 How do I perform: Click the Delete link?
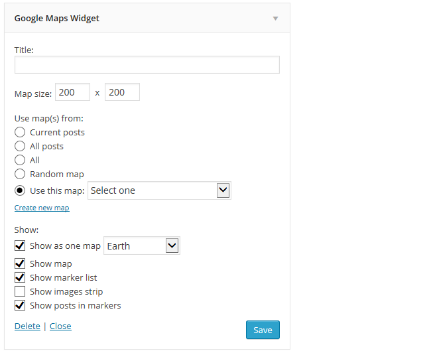coord(27,326)
